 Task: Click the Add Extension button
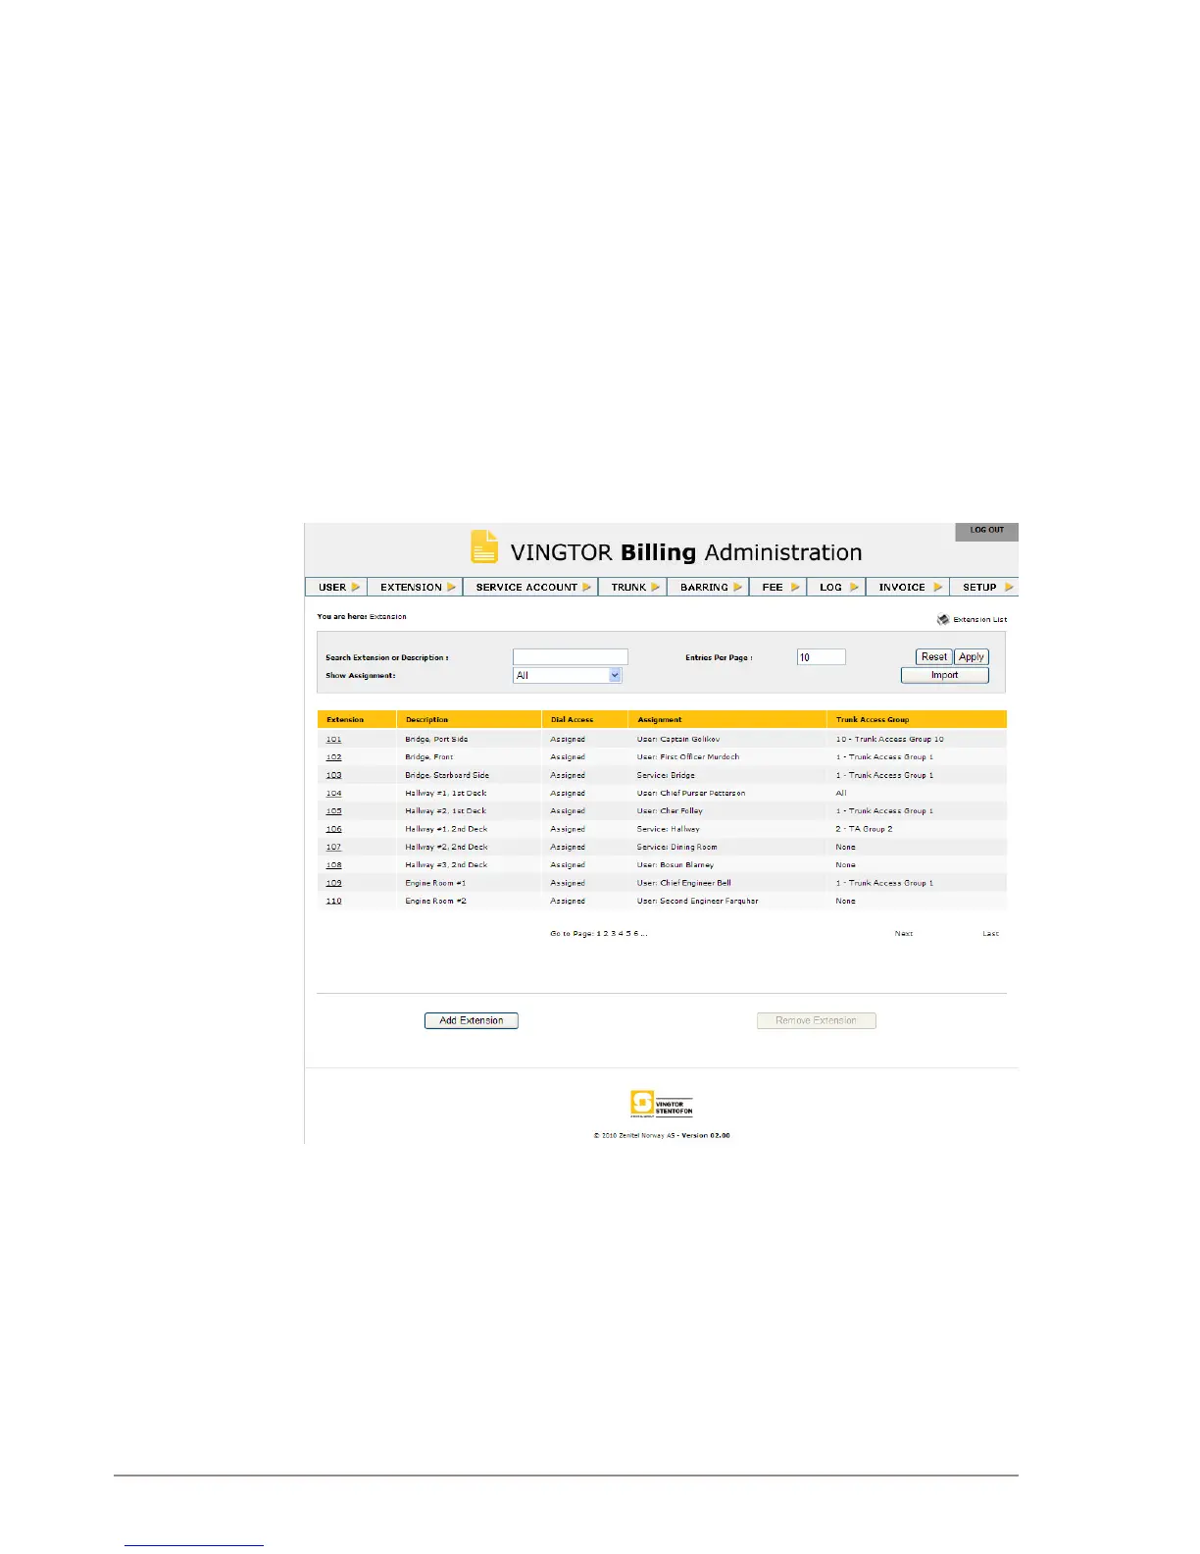tap(472, 1020)
